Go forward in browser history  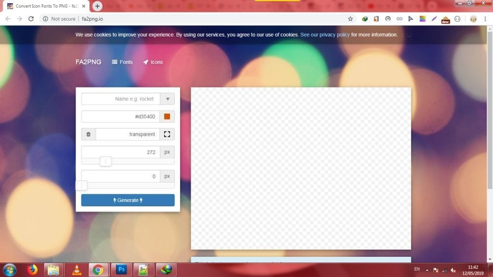coord(19,19)
